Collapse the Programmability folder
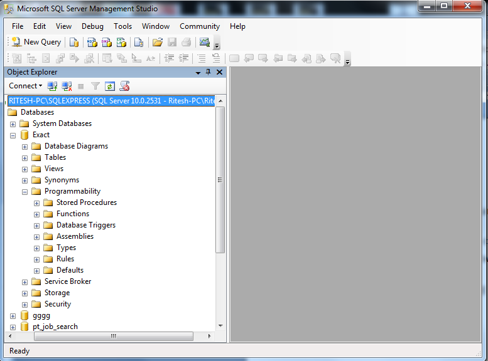This screenshot has width=488, height=361. tap(24, 192)
